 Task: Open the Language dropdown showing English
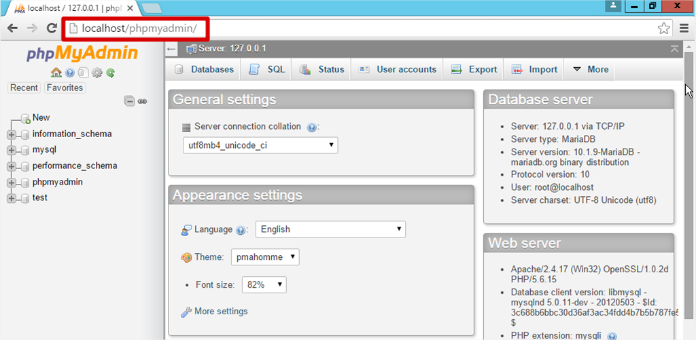coord(330,229)
